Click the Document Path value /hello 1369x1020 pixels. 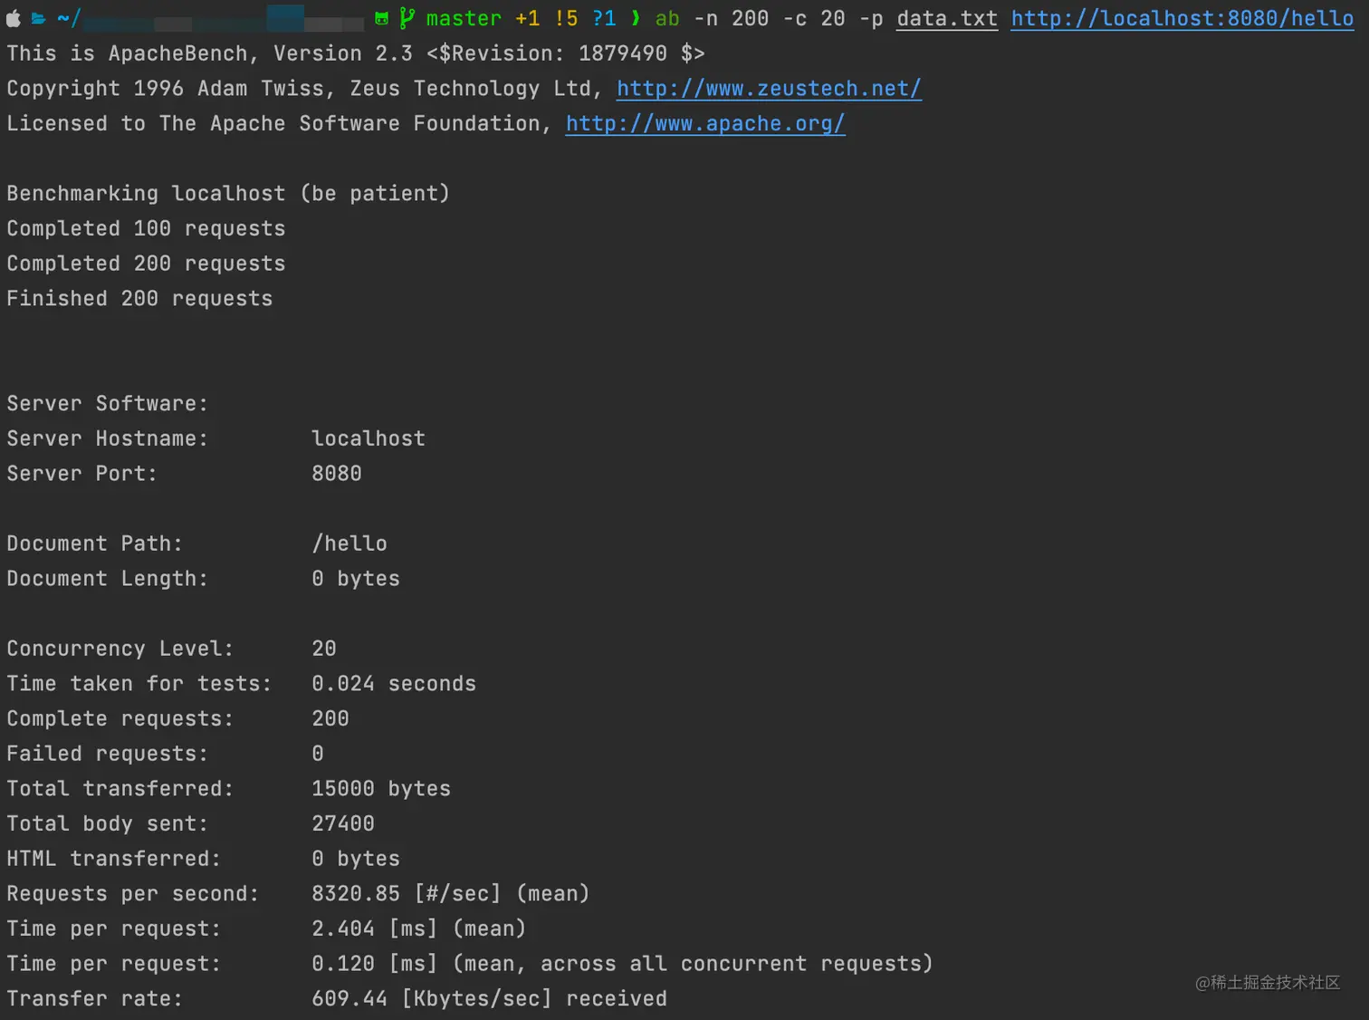coord(349,544)
